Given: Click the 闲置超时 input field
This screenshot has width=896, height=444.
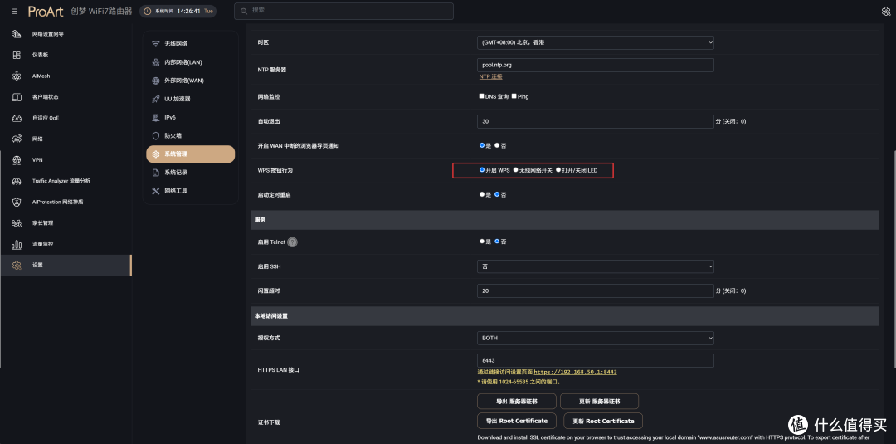Looking at the screenshot, I should (596, 290).
